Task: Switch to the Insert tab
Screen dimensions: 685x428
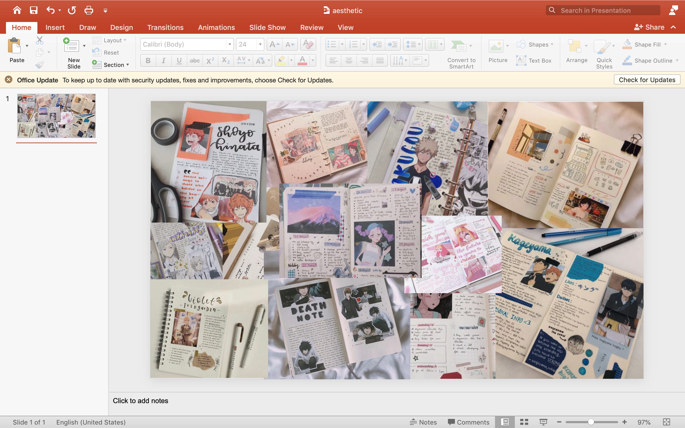Action: click(x=55, y=28)
